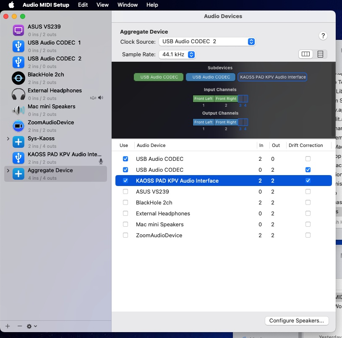Screen dimensions: 342x338
Task: Open the Help menu
Action: 152,5
